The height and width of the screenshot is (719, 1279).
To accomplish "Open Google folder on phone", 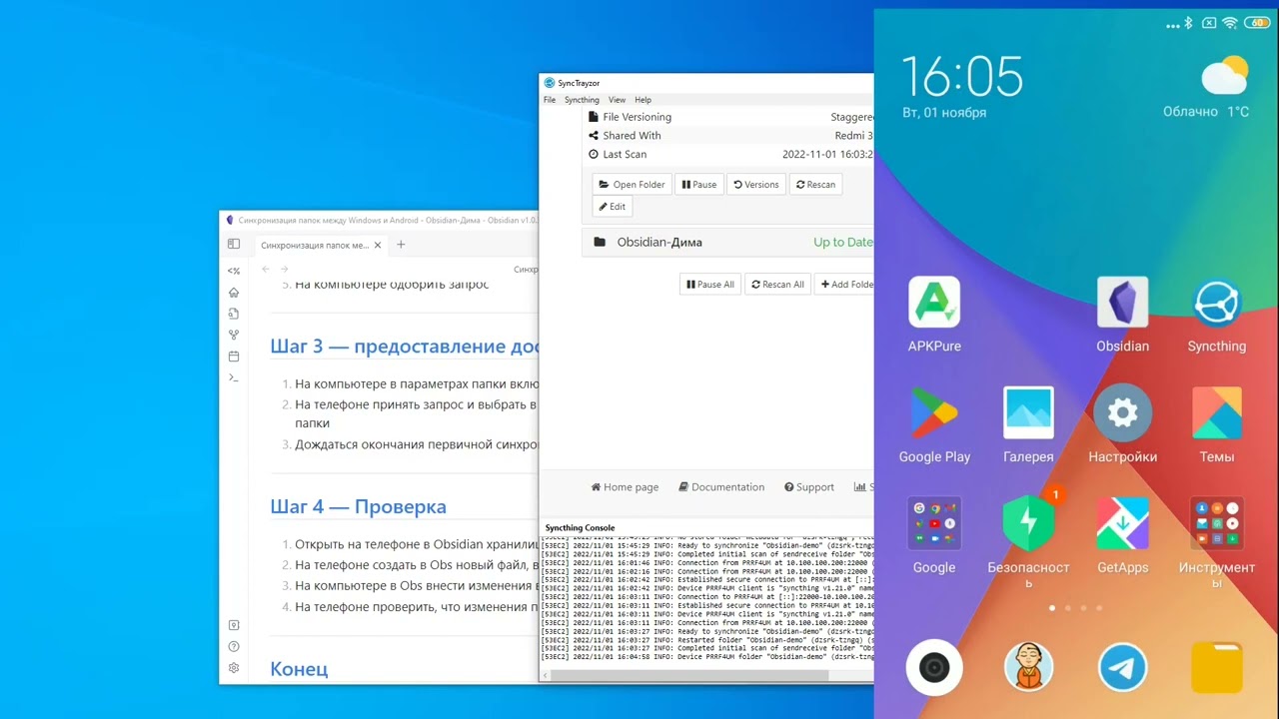I will 934,535.
